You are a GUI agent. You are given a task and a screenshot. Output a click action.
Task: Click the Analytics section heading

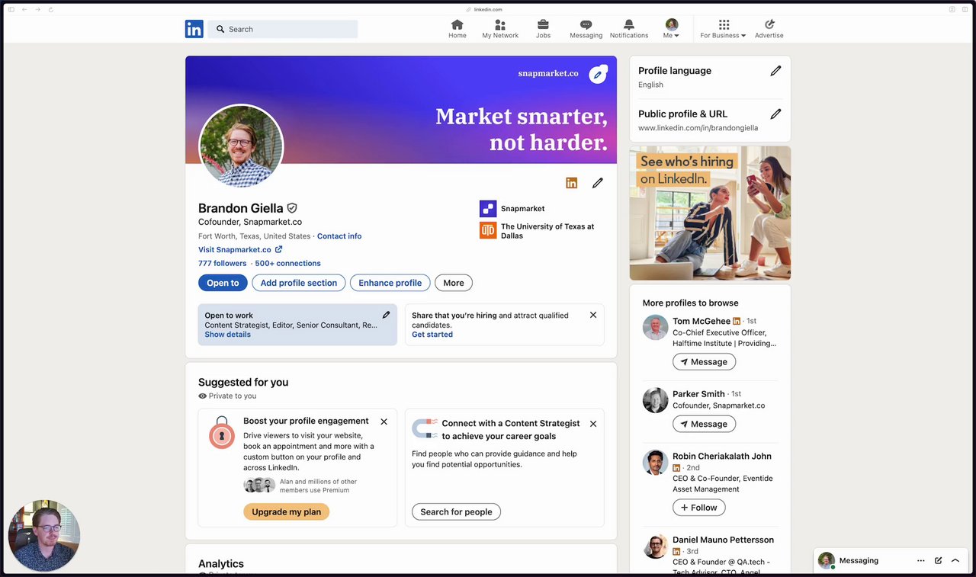[221, 564]
